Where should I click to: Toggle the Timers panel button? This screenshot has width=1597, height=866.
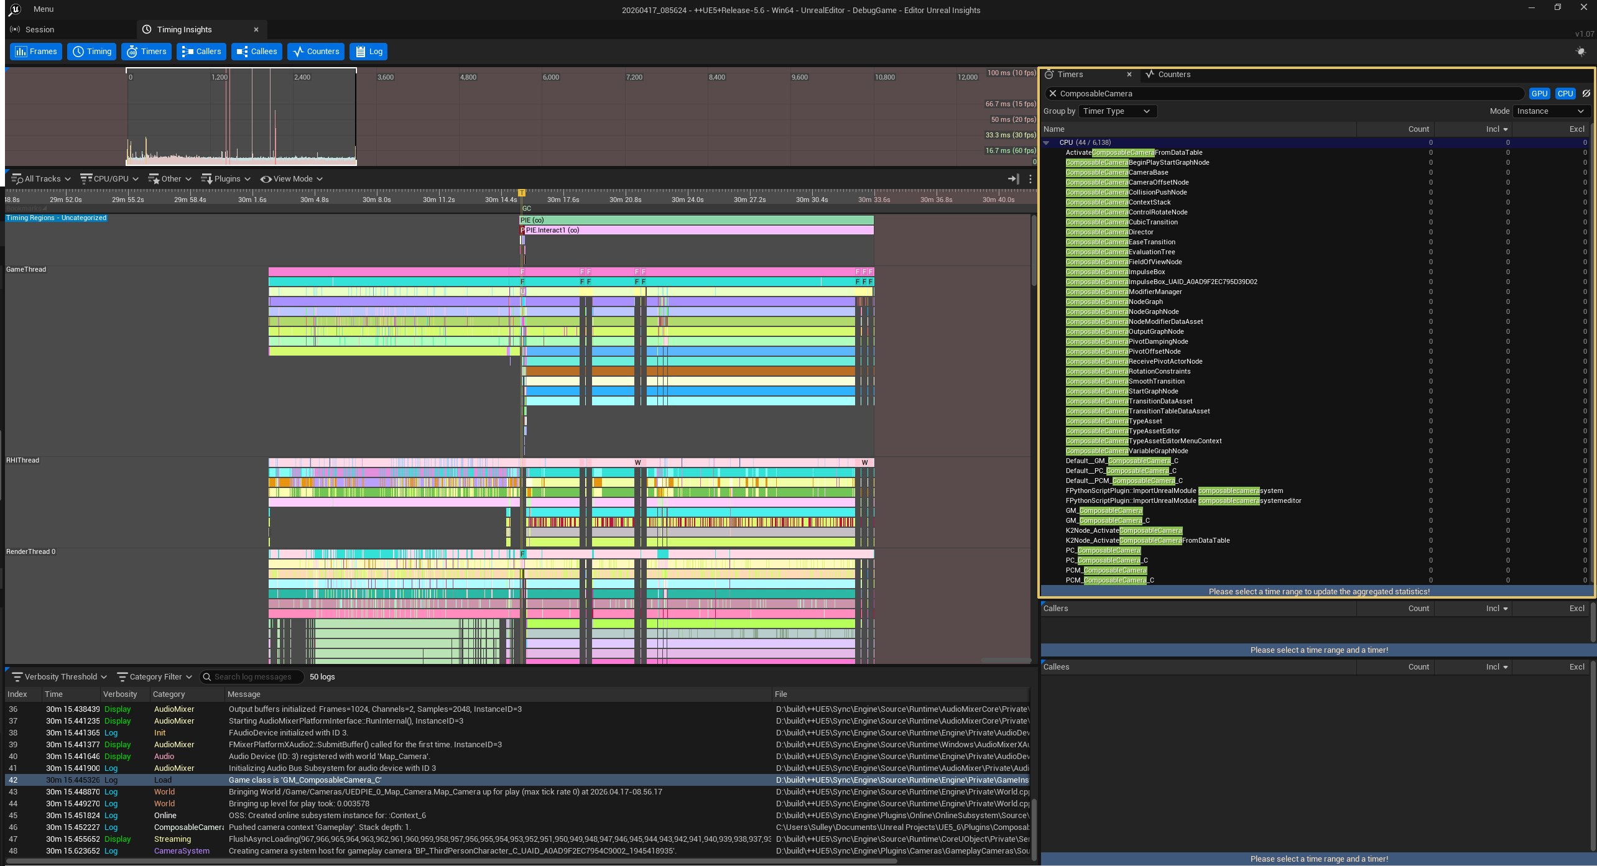(147, 52)
